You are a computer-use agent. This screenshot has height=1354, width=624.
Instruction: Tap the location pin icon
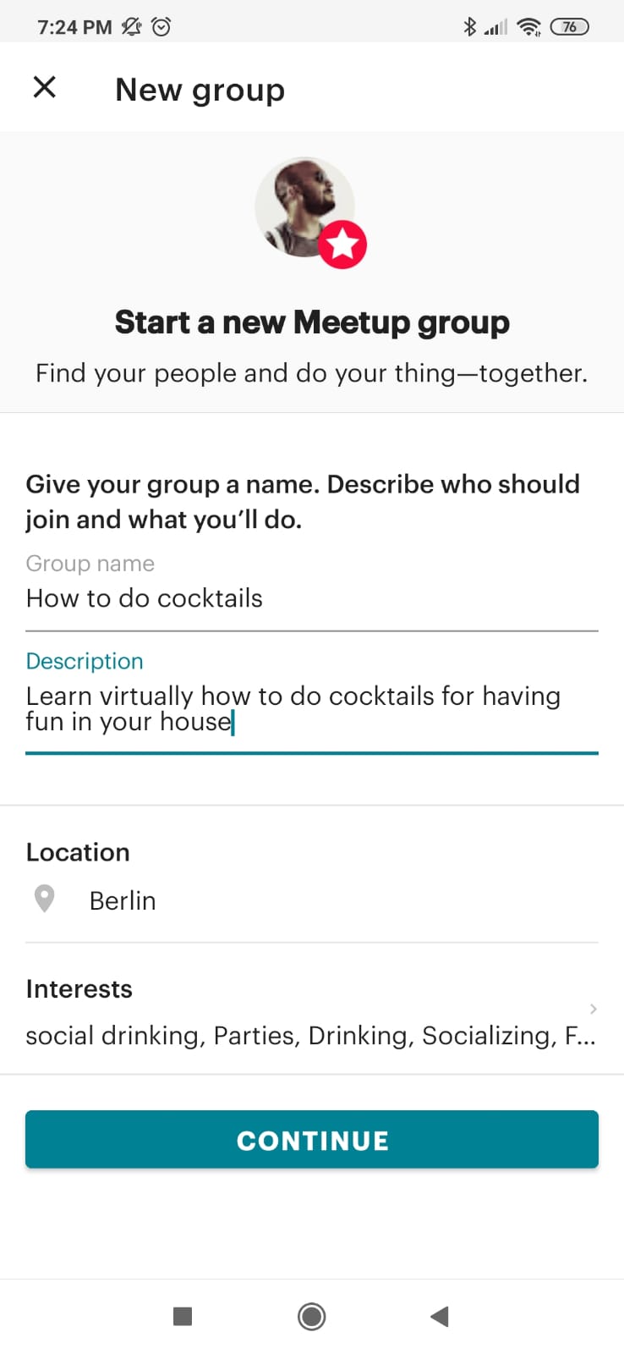(44, 899)
